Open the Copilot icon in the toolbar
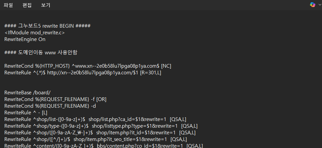Screen dimensions: 322x148 (x=313, y=5)
